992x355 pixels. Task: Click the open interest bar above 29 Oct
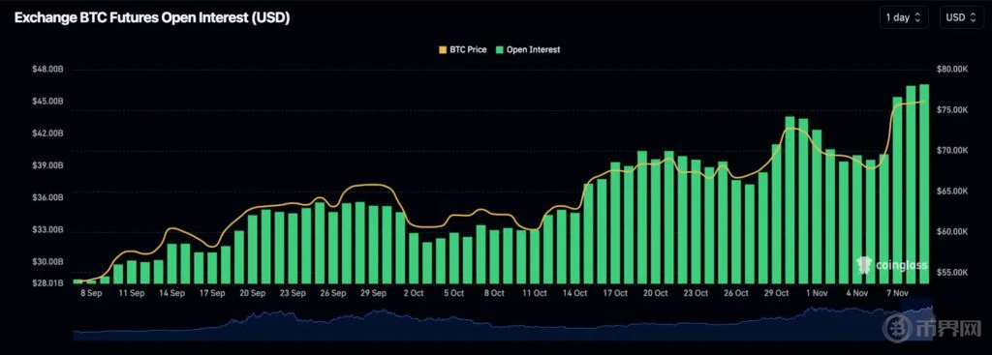pos(776,214)
